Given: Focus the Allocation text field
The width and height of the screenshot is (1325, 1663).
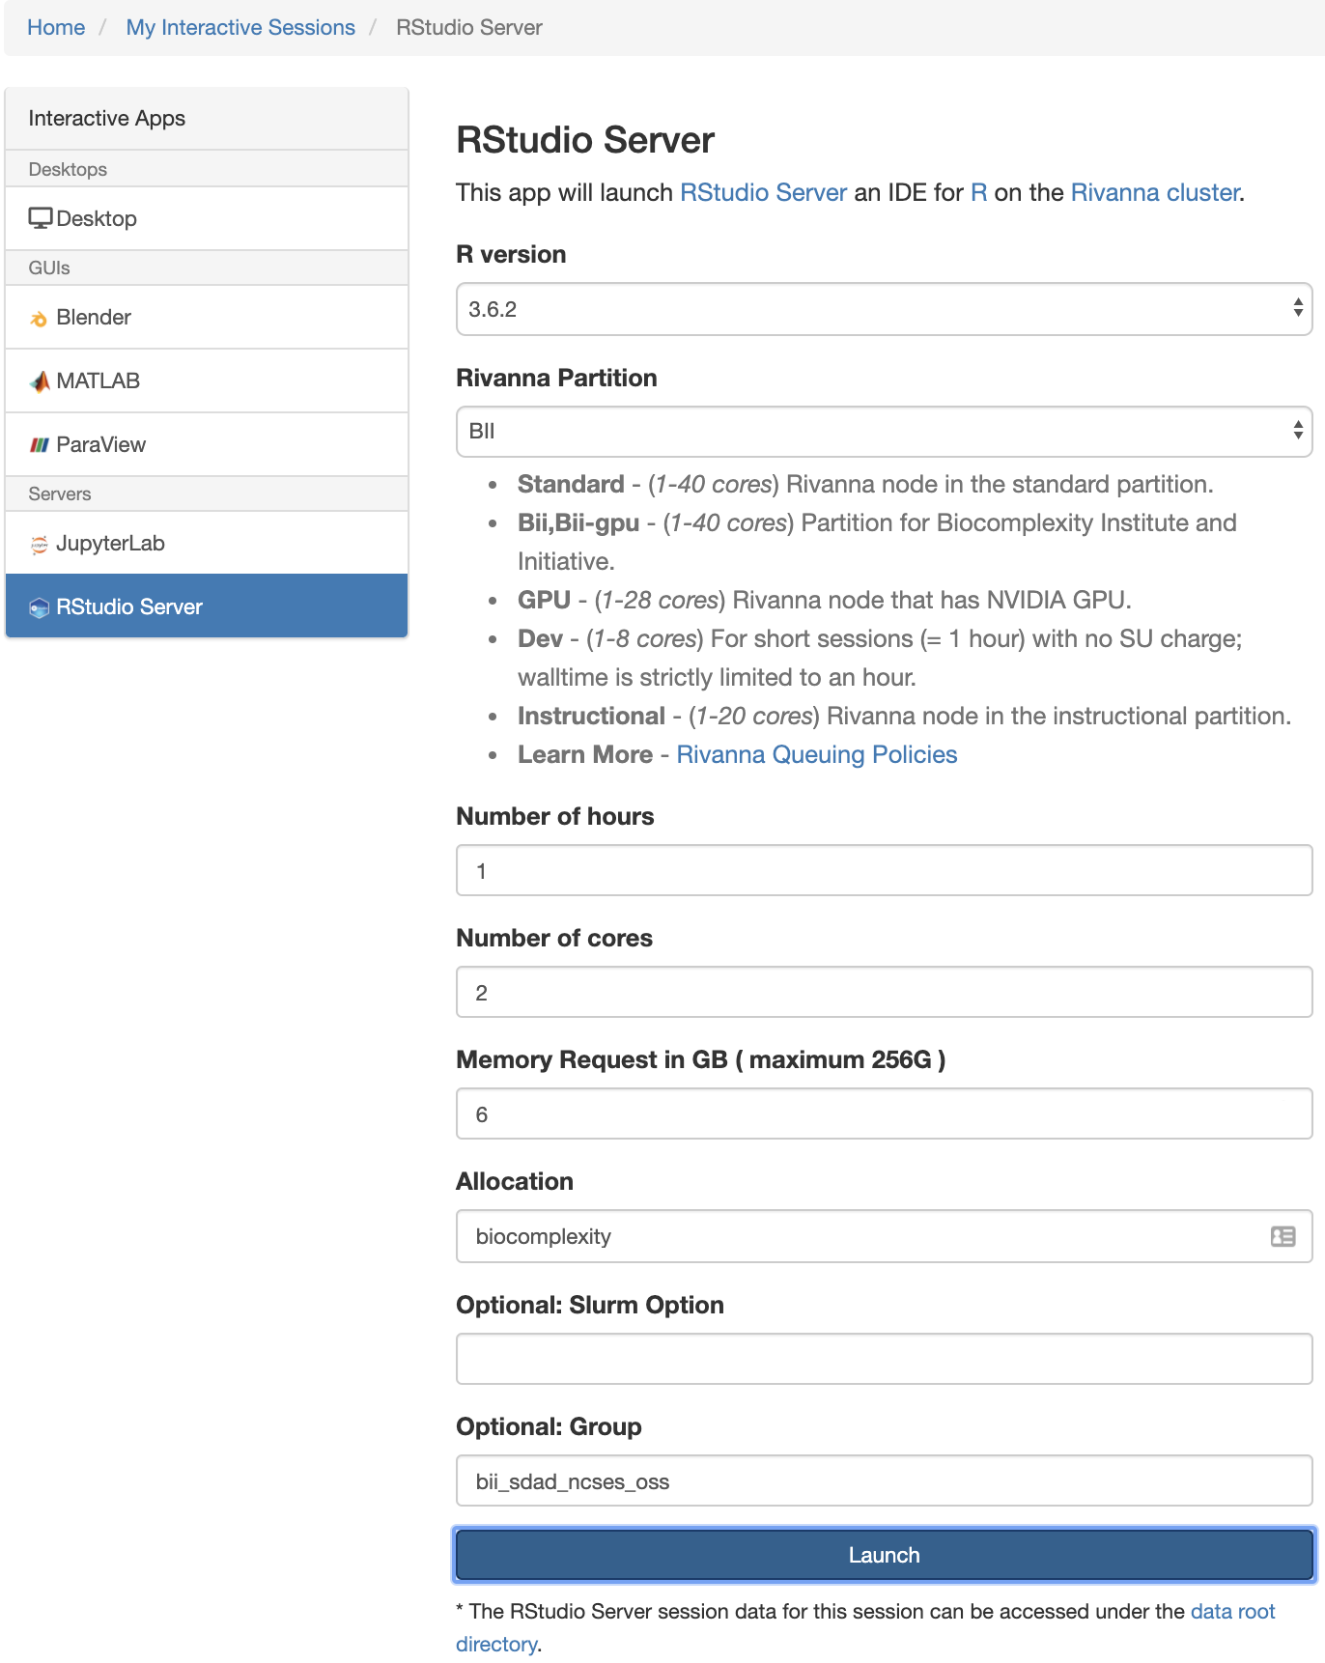Looking at the screenshot, I should [x=884, y=1236].
